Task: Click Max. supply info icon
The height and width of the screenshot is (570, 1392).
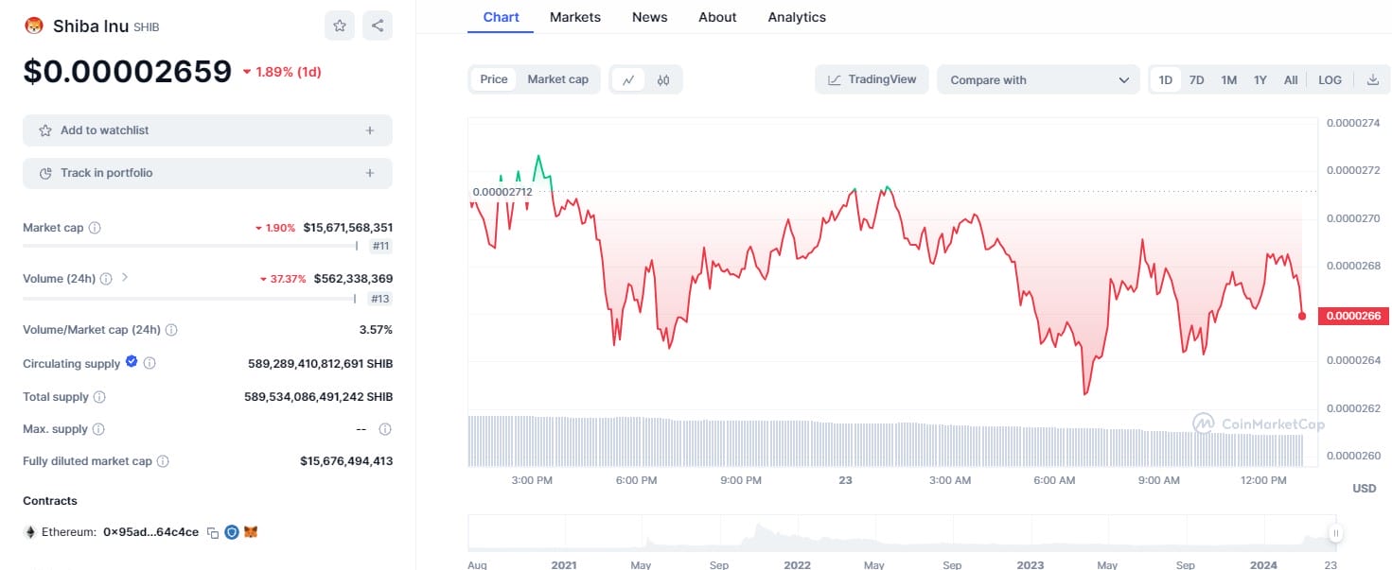Action: [x=98, y=429]
